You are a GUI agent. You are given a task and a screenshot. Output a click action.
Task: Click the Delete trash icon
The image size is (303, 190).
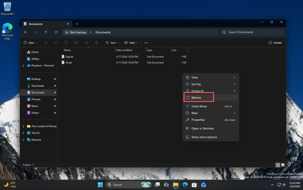97,43
